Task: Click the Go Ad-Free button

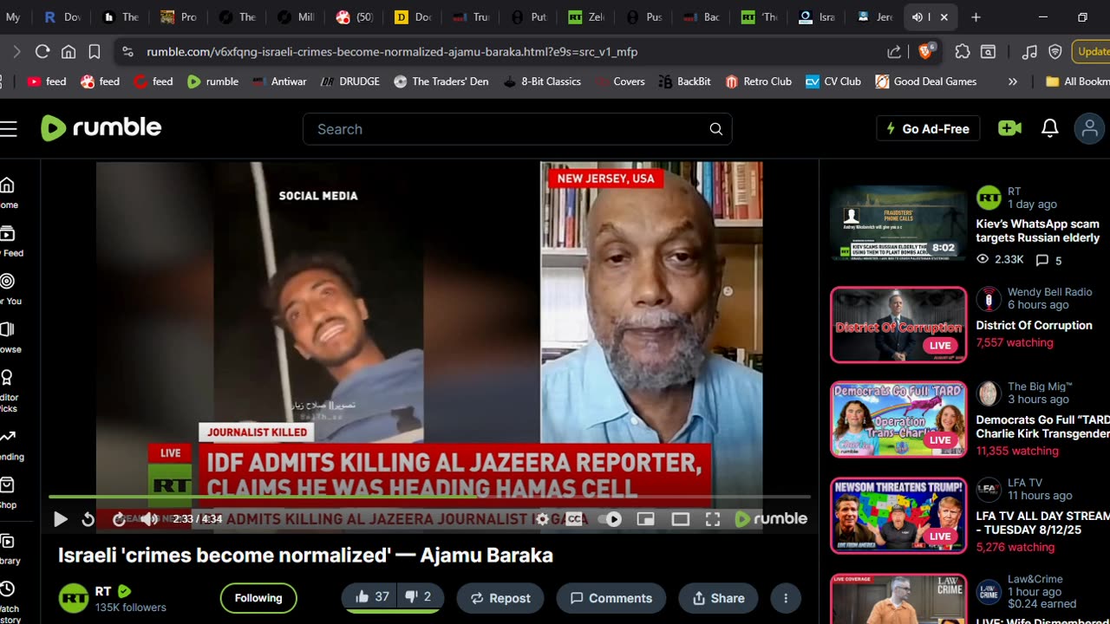Action: (927, 129)
